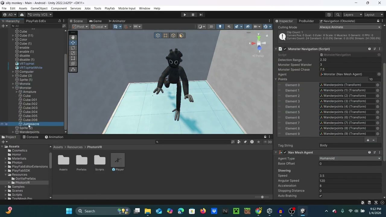Select VRTopHat in Hierarchy
386x217 pixels.
[27, 64]
